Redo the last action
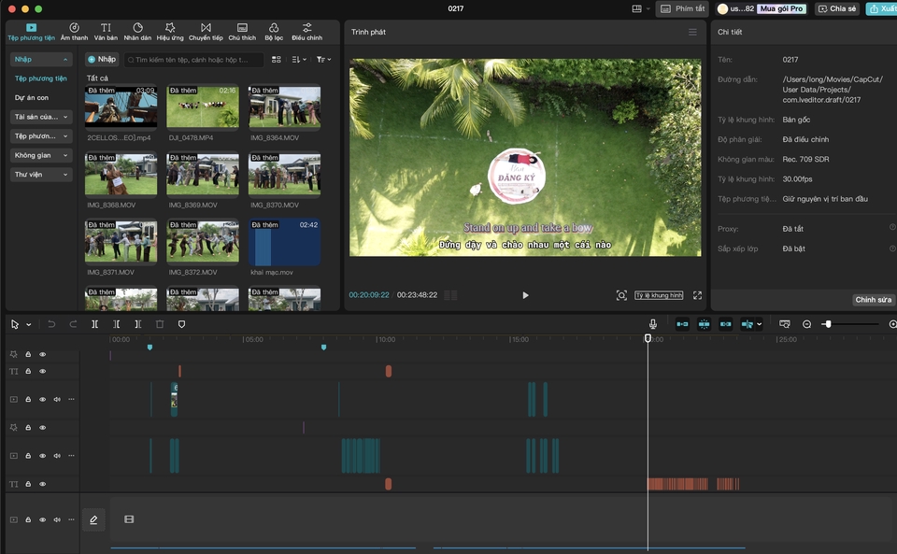897x554 pixels. click(73, 324)
